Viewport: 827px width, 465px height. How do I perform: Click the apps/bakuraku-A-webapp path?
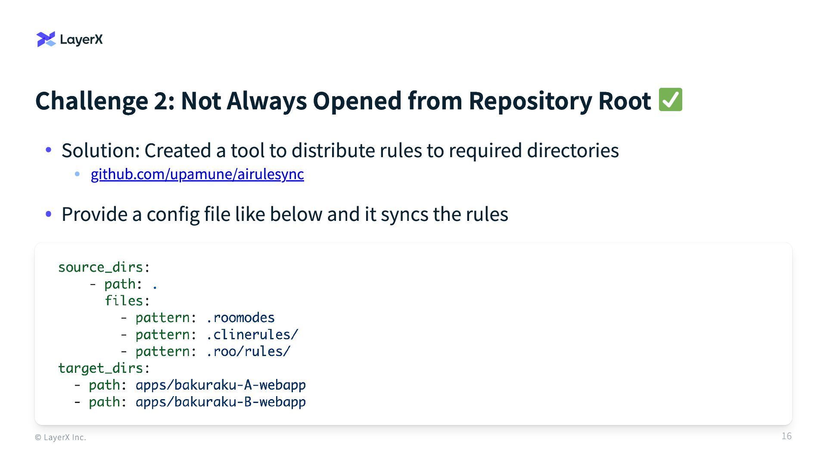click(x=221, y=385)
